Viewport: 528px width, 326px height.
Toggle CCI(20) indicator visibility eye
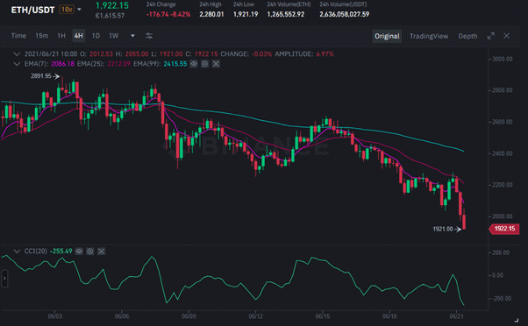point(79,252)
